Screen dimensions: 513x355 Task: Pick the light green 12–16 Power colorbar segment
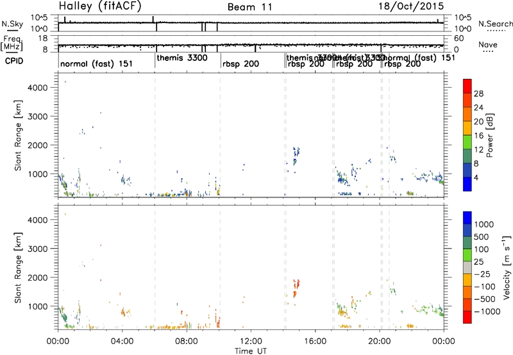467,142
